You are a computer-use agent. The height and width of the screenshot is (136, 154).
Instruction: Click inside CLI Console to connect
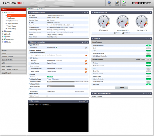pyautogui.click(x=58, y=117)
